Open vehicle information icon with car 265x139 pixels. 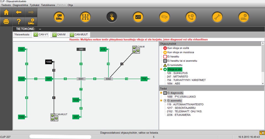click(x=31, y=21)
